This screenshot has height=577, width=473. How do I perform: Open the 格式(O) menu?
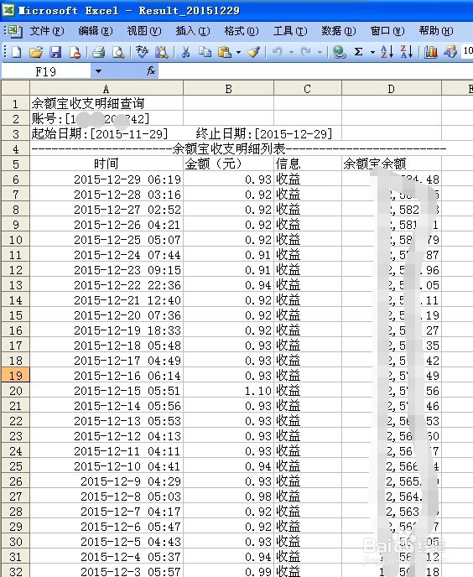[242, 31]
